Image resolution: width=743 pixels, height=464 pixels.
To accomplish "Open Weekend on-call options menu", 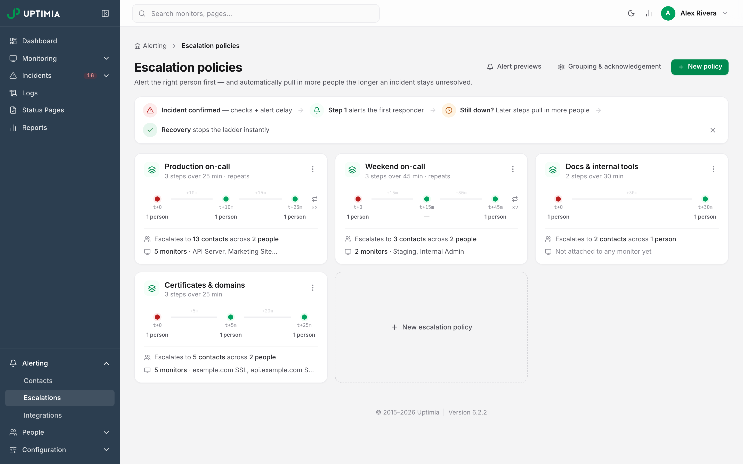I will coord(513,169).
